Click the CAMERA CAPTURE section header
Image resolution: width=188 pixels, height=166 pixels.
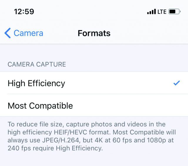click(37, 64)
